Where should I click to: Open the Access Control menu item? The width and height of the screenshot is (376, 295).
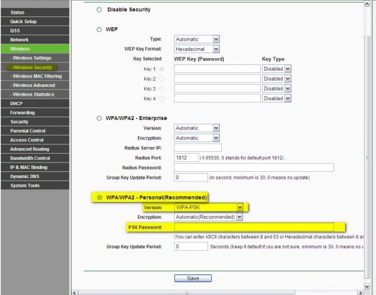pyautogui.click(x=35, y=140)
